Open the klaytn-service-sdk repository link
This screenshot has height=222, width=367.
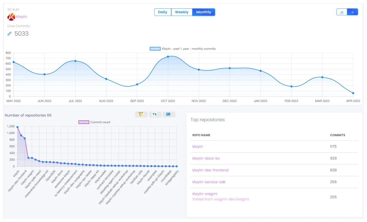click(x=209, y=182)
